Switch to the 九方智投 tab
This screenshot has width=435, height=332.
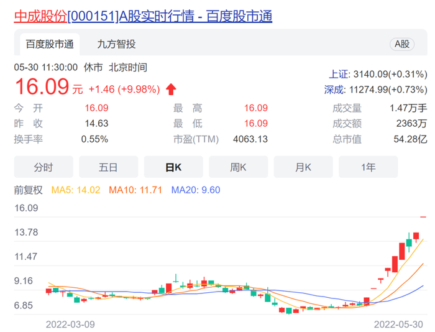click(x=116, y=44)
